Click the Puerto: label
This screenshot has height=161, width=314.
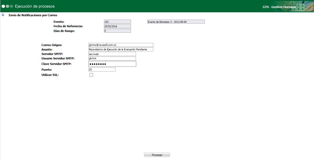(46, 70)
